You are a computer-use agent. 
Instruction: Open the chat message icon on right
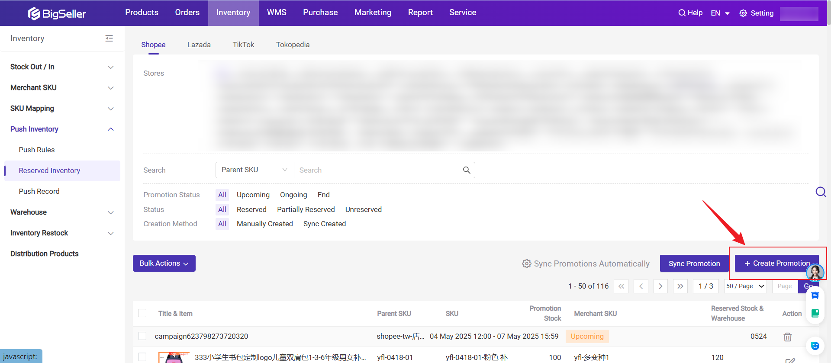pyautogui.click(x=815, y=296)
